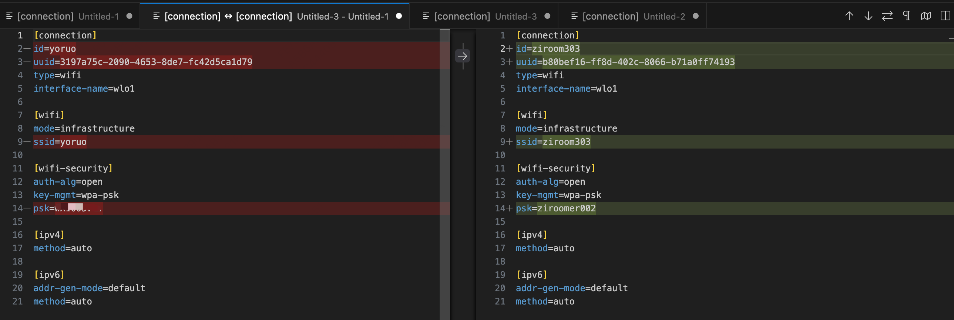The height and width of the screenshot is (320, 954).
Task: Click addr-gen-mode=default in right pane
Action: tap(572, 288)
